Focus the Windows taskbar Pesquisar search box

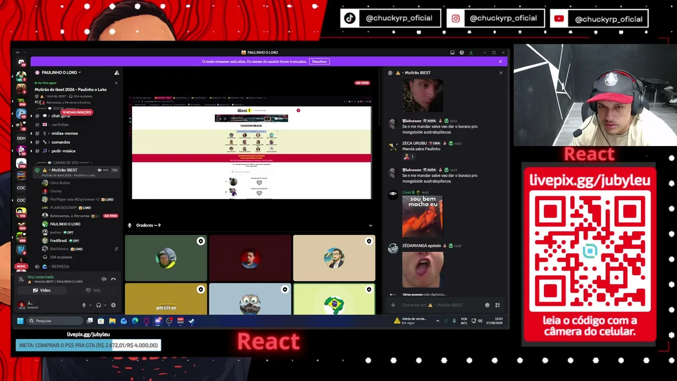click(x=55, y=321)
